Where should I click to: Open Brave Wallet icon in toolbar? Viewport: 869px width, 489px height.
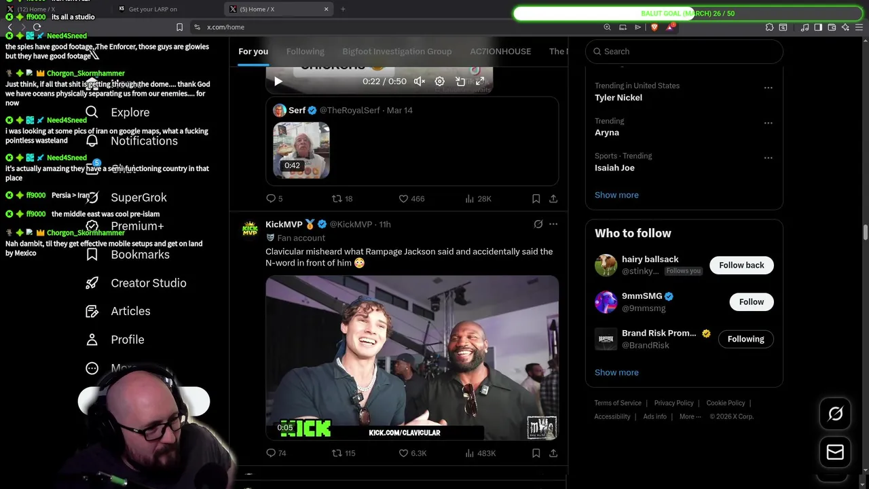point(832,27)
